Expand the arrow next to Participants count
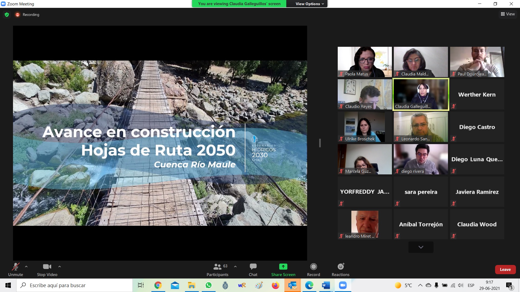Screen dimensions: 520x292 235,267
